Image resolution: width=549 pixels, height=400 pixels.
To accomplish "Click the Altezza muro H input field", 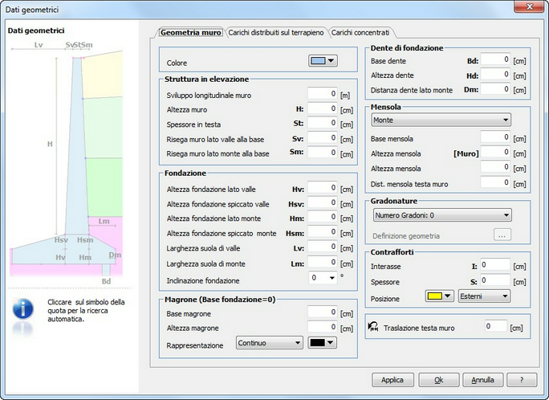I will [323, 109].
